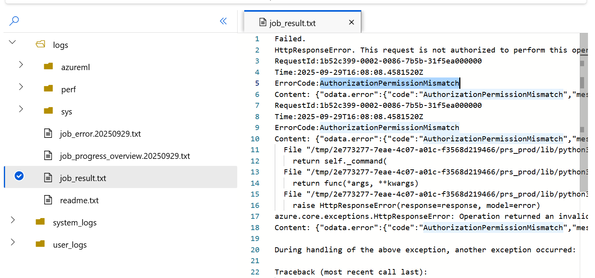Expand the azureml folder chevron
Screen dimensions: 595x278
click(21, 65)
